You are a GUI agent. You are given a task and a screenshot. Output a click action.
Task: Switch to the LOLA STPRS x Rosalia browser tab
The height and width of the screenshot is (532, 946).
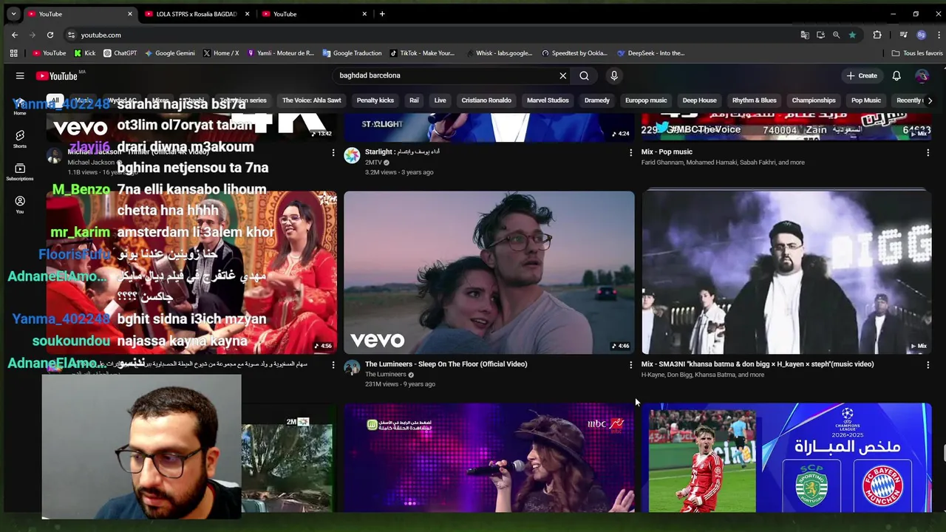[194, 14]
